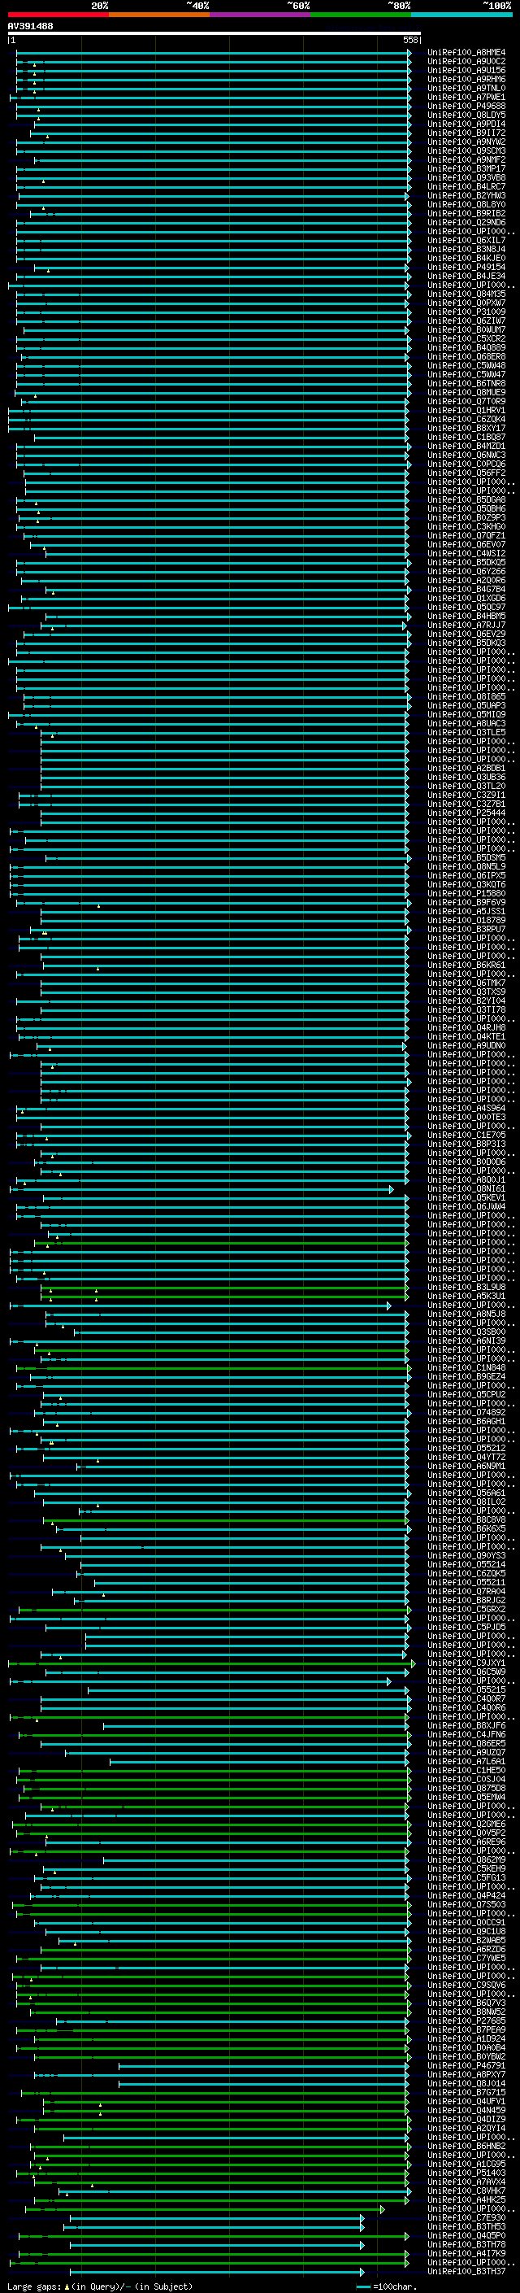Select hit label UniRef100_B8XJF6
The width and height of the screenshot is (520, 2293).
tap(466, 1725)
